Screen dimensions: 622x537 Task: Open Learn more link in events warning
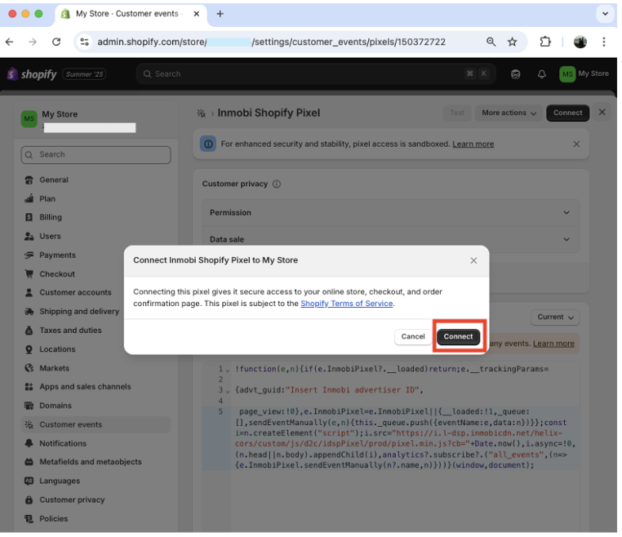553,344
